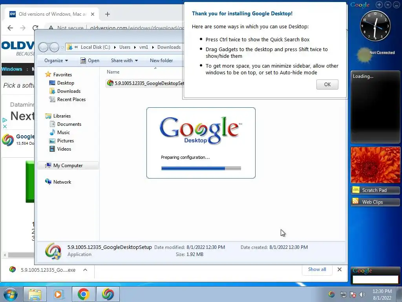402x302 pixels.
Task: Click the sidebar Google search box
Action: pos(375,280)
